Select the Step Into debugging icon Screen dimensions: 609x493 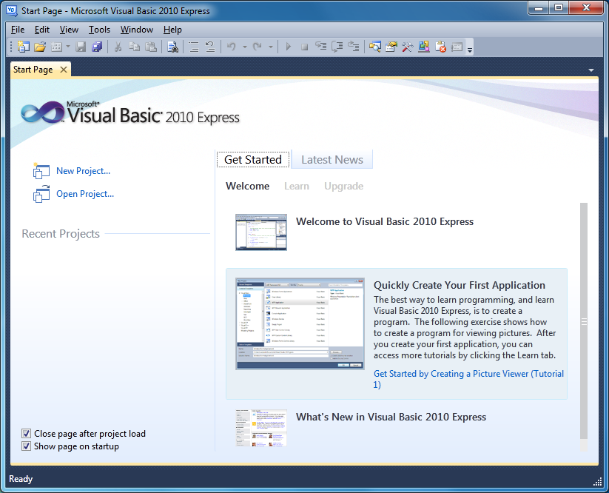click(321, 46)
